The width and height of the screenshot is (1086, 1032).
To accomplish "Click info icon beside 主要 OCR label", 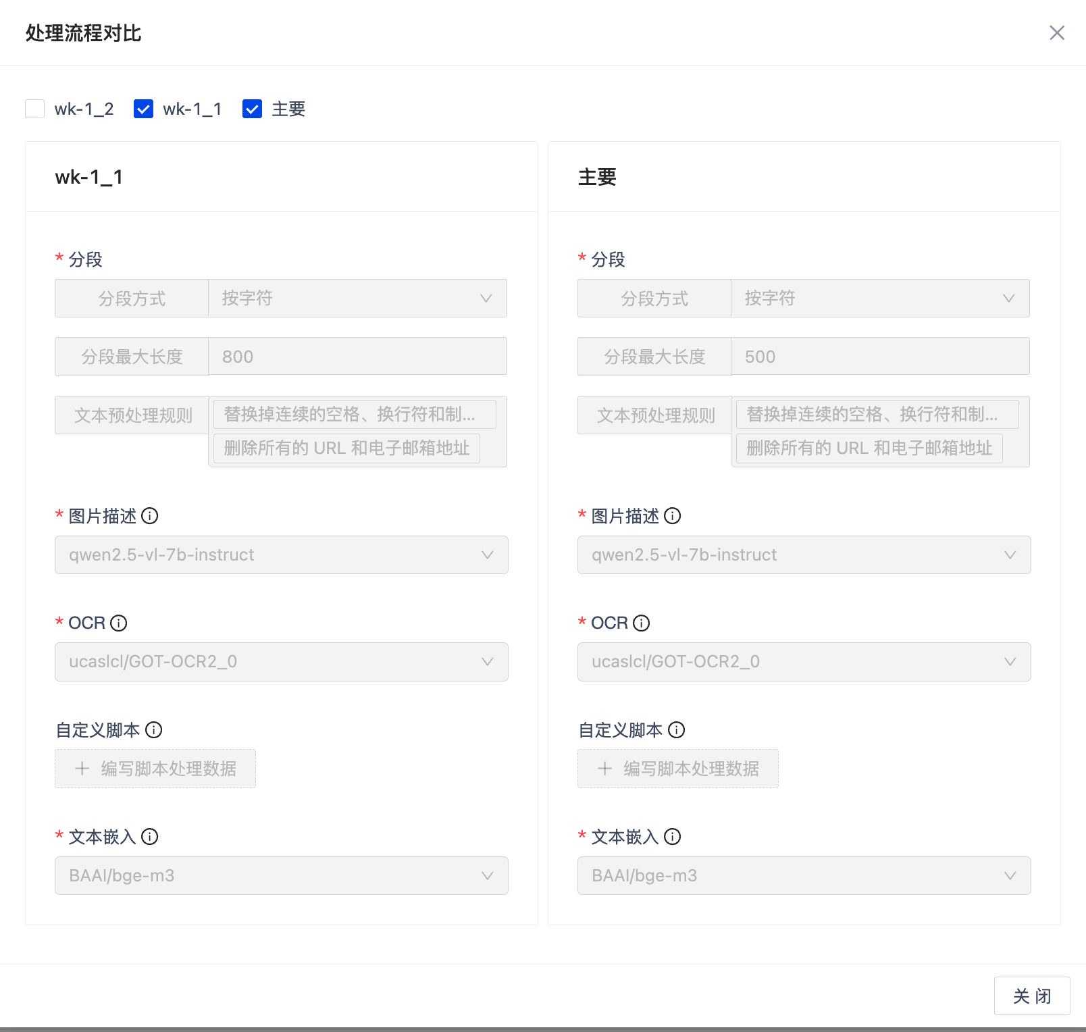I will pyautogui.click(x=642, y=623).
